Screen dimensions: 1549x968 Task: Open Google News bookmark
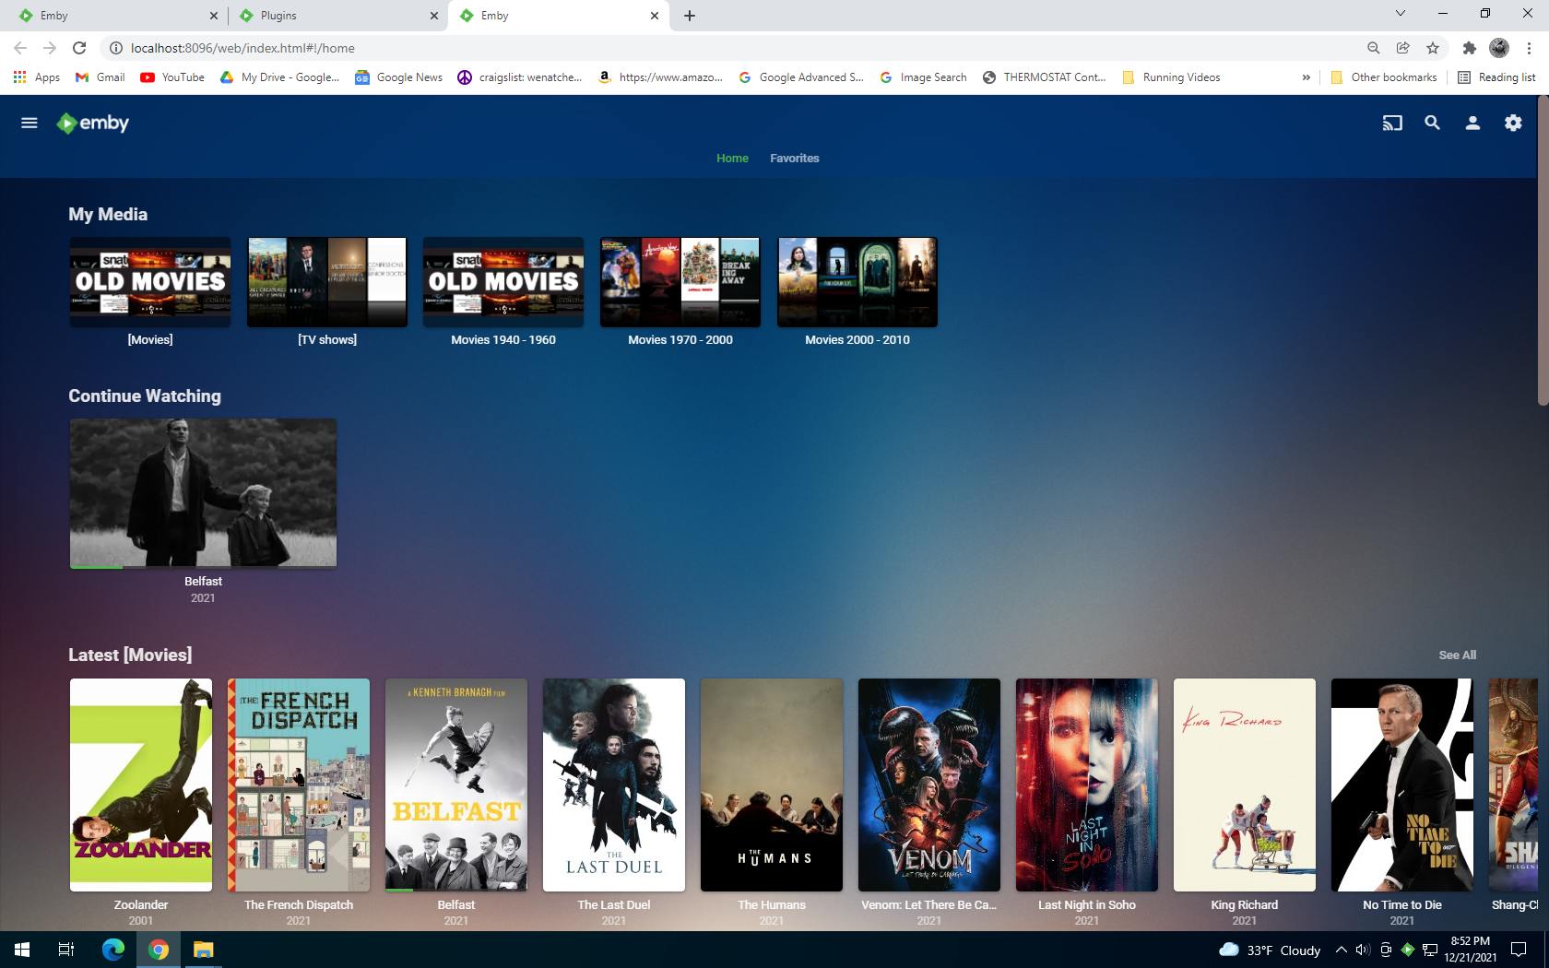[x=399, y=77]
